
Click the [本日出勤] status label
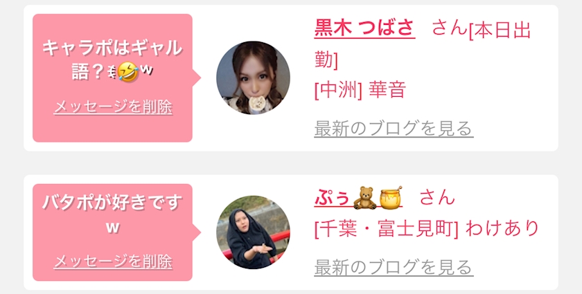[423, 44]
